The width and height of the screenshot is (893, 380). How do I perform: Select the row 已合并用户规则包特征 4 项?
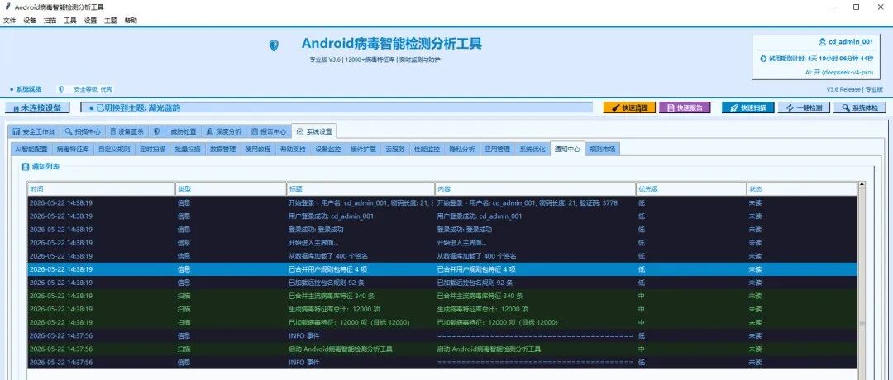pyautogui.click(x=442, y=269)
